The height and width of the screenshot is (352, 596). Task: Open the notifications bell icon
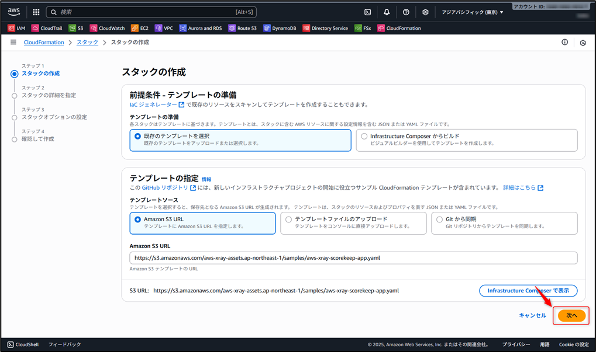(x=387, y=12)
